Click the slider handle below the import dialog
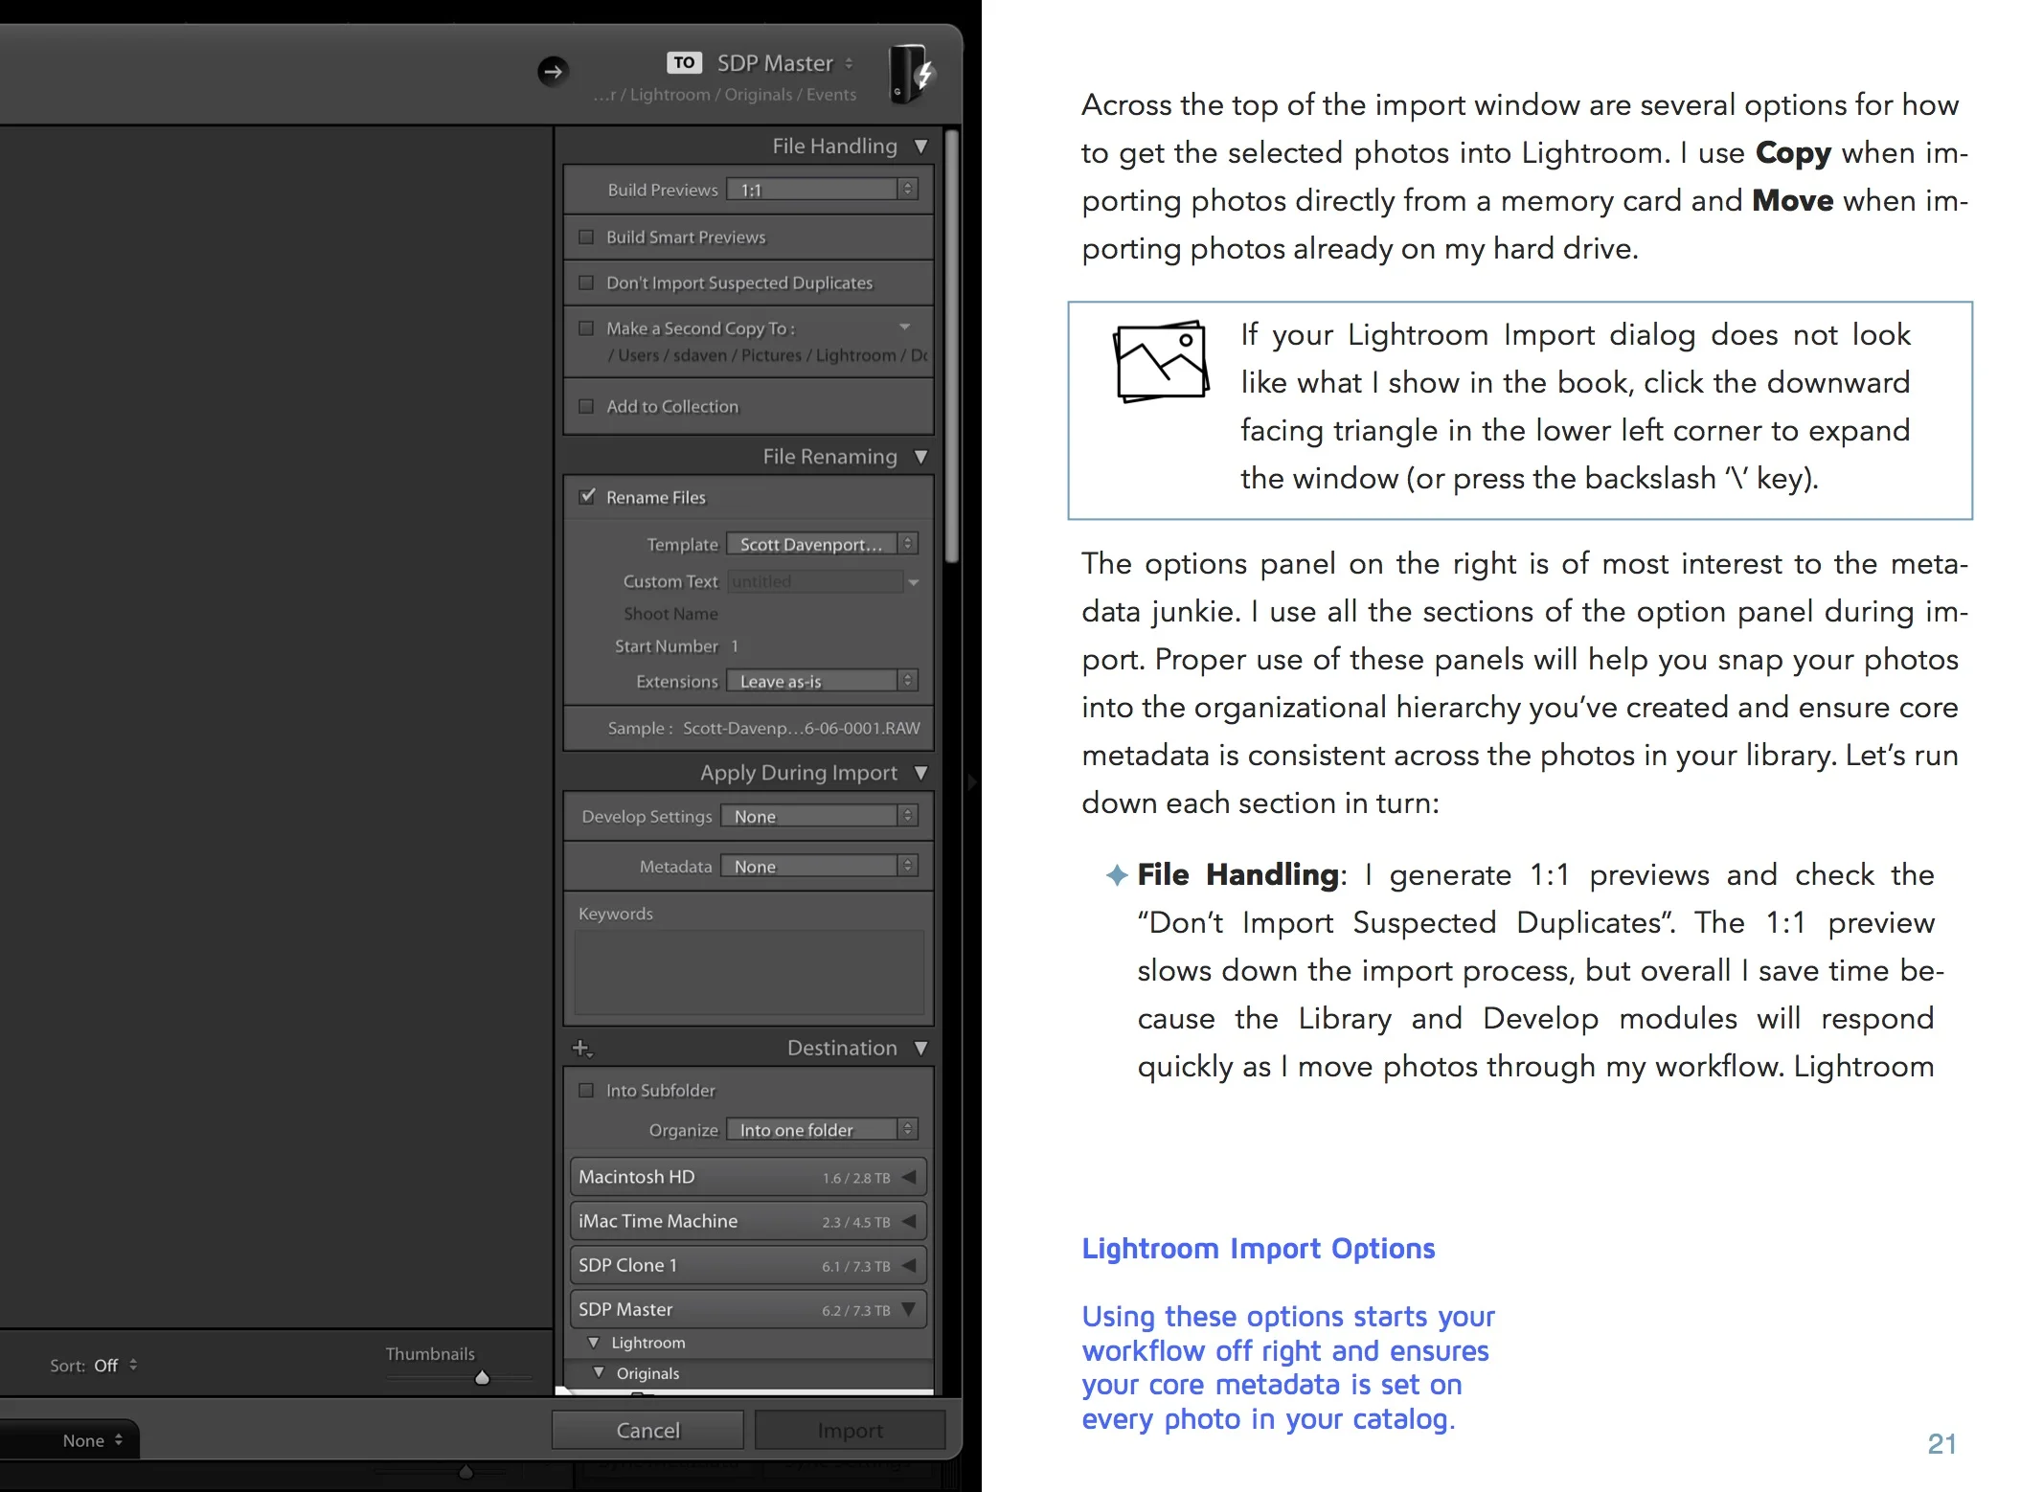 (466, 1472)
